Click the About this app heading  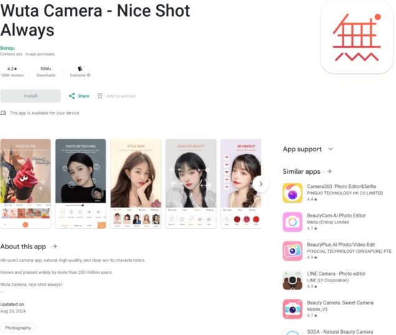tap(23, 247)
